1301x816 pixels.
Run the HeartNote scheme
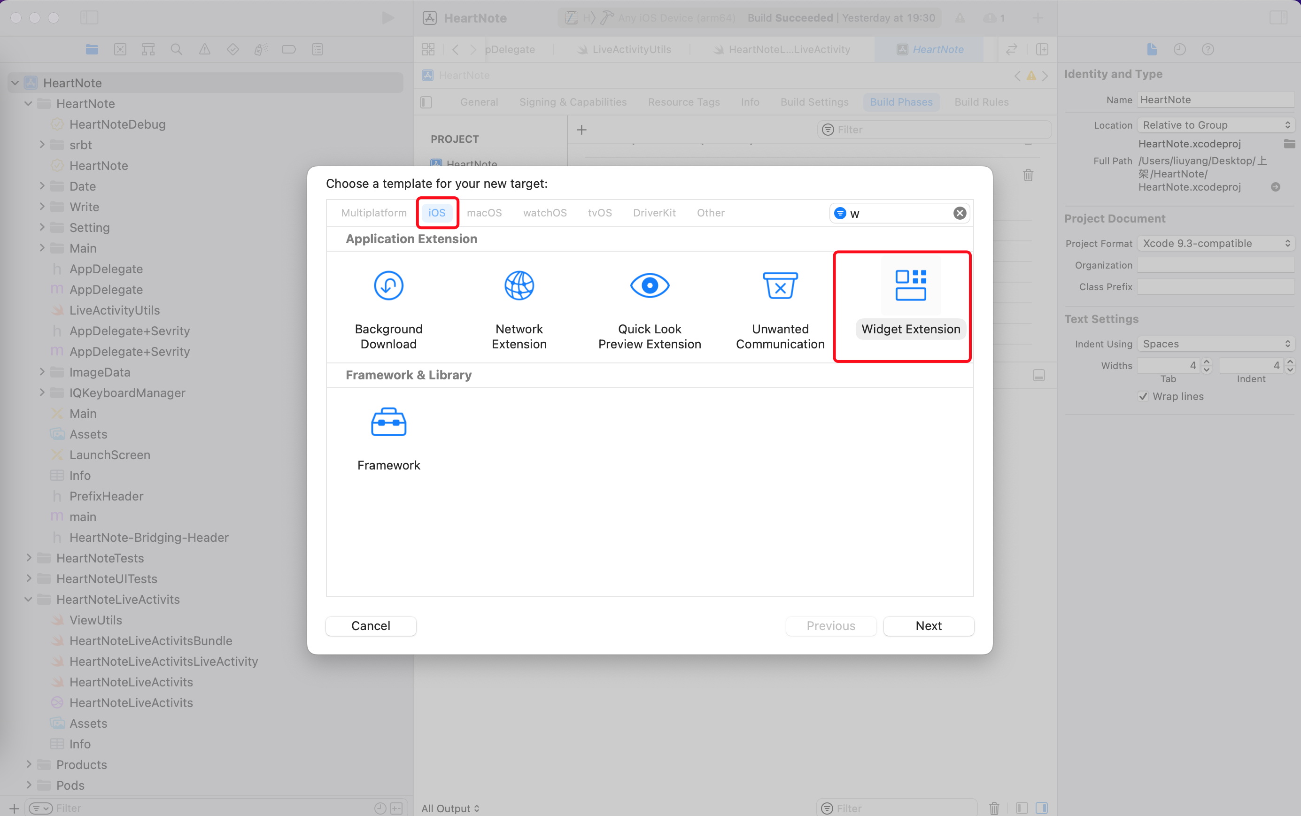(x=387, y=18)
